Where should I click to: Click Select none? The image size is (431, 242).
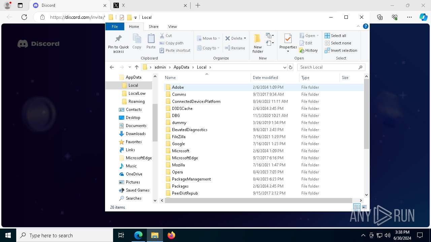click(338, 43)
